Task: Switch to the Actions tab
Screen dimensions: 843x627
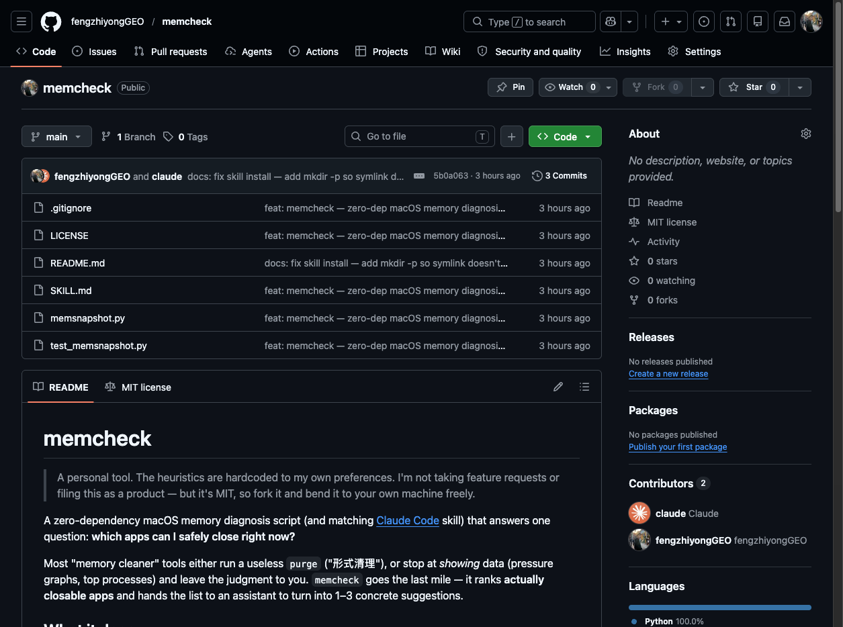Action: coord(314,52)
